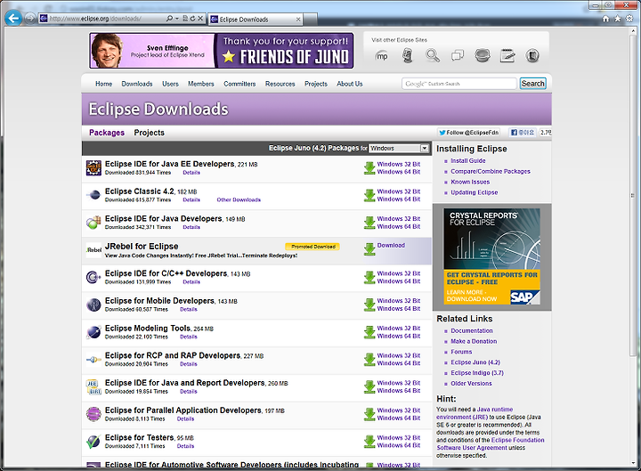Click the Eclipse for Mobile Developers icon
The height and width of the screenshot is (471, 641).
click(93, 305)
